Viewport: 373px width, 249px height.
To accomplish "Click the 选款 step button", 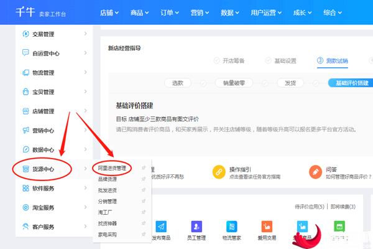I will (x=177, y=83).
